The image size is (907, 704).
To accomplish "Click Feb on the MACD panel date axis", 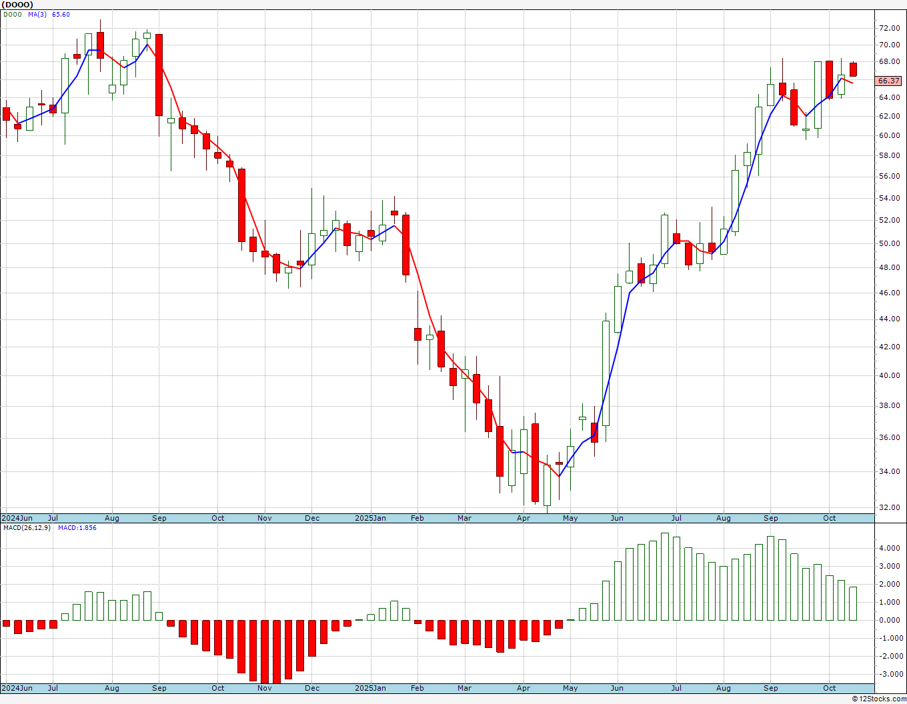I will tap(417, 688).
